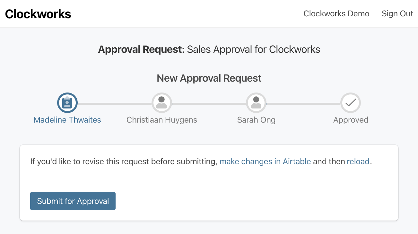Select the Sarah Ong step label
Image resolution: width=418 pixels, height=234 pixels.
tap(256, 120)
